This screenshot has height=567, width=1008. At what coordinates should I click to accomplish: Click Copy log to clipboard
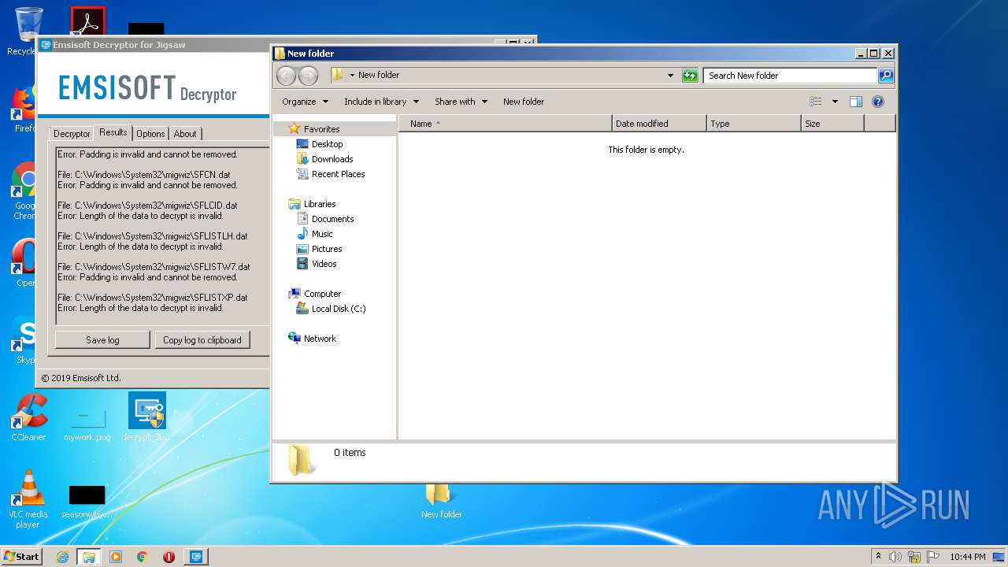coord(202,340)
